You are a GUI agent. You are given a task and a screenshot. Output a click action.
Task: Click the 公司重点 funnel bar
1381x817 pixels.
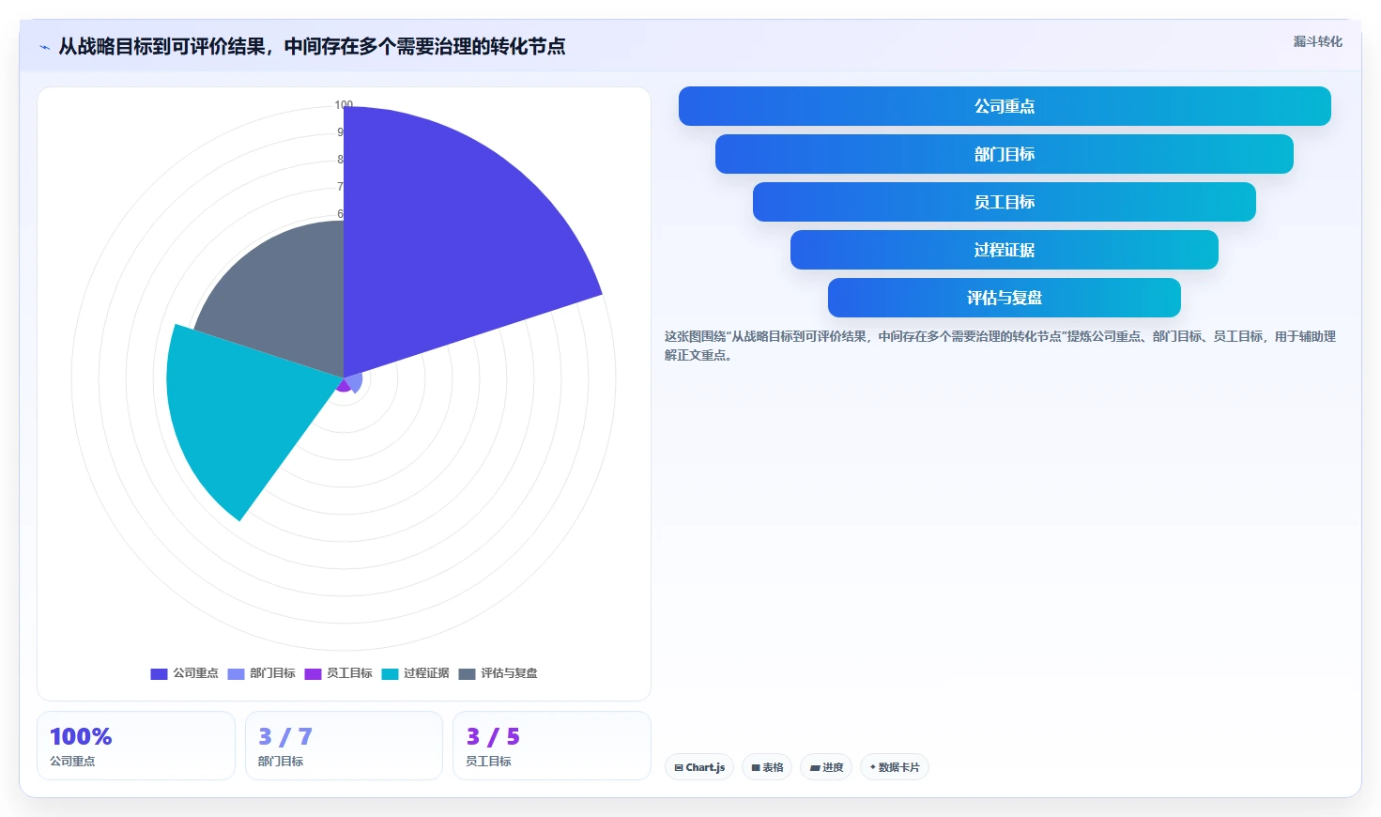pos(1005,106)
